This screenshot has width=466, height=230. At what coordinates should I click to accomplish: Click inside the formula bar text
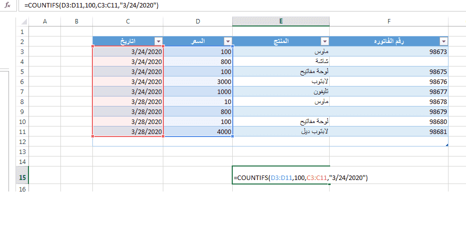(x=91, y=5)
